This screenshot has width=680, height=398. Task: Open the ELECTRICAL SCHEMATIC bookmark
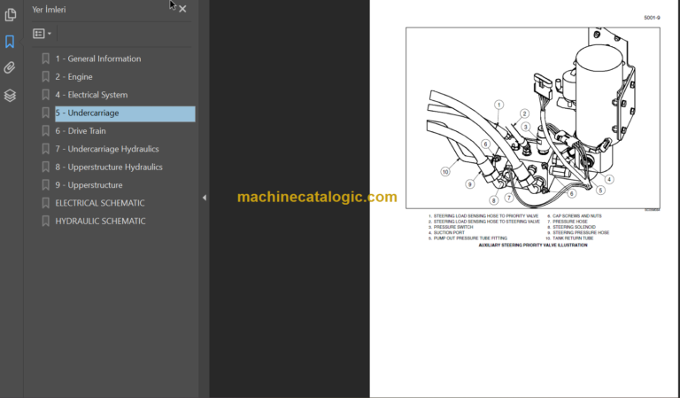tap(100, 203)
